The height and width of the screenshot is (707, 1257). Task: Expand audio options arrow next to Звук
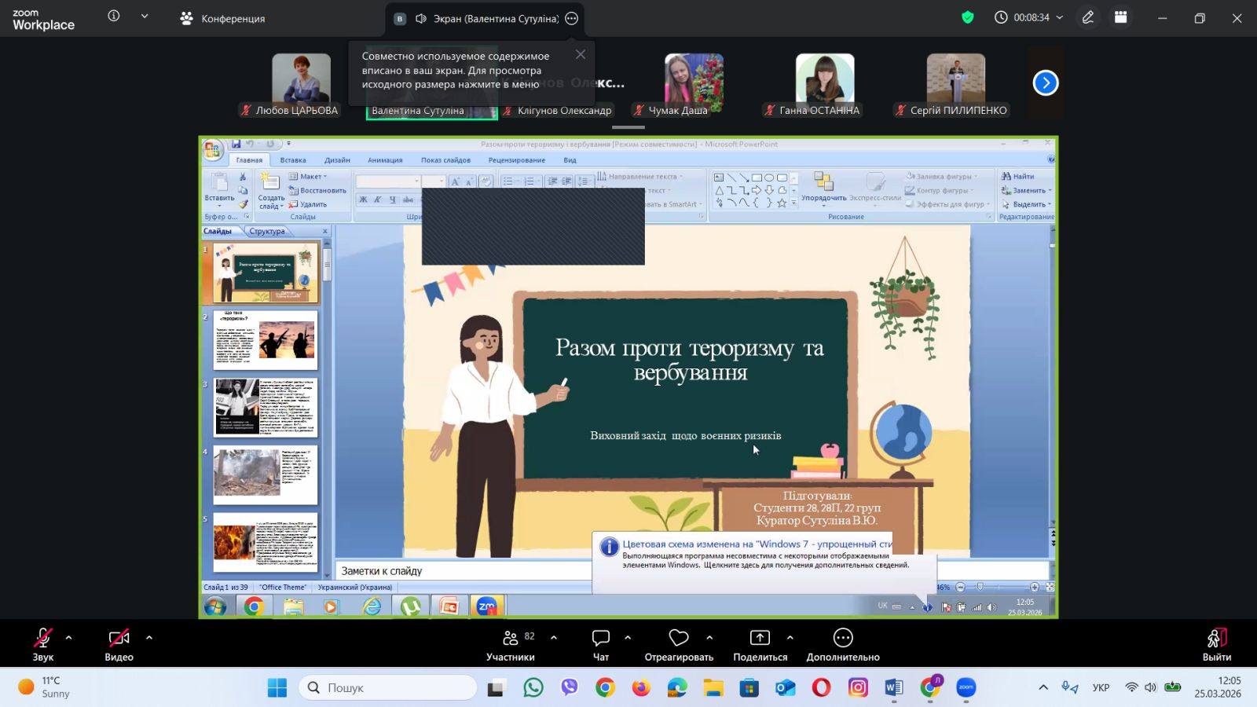[x=69, y=638]
